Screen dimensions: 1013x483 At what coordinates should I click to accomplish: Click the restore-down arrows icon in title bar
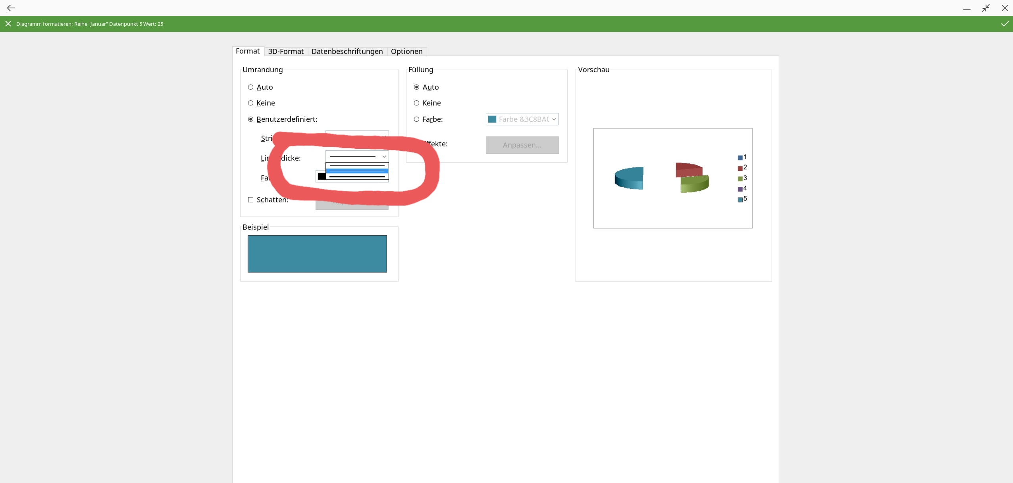[x=986, y=8]
